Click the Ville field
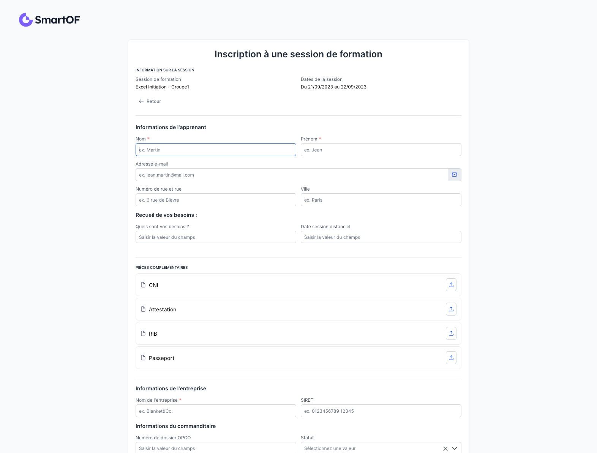Screen dimensions: 597x453 click(x=381, y=200)
